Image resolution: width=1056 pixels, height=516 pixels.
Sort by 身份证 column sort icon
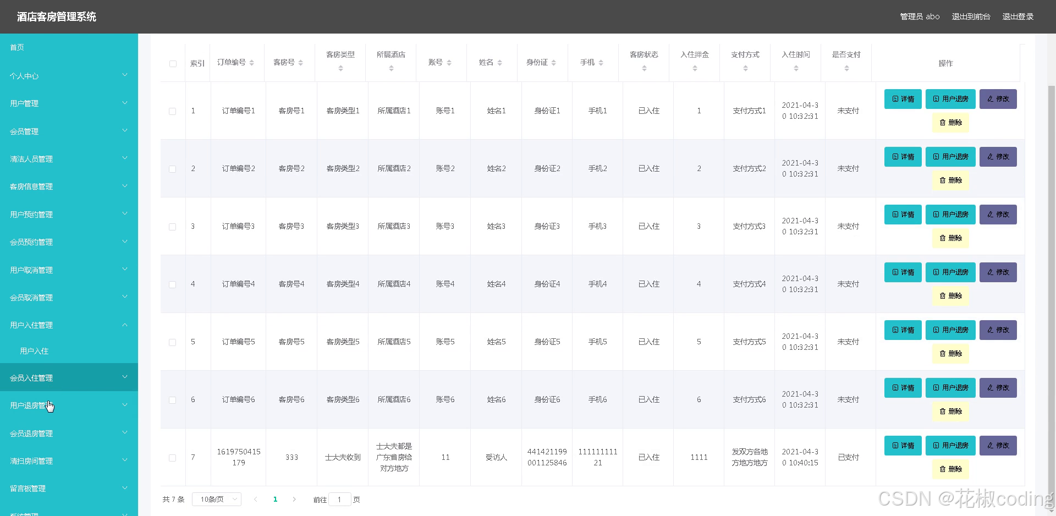coord(553,63)
